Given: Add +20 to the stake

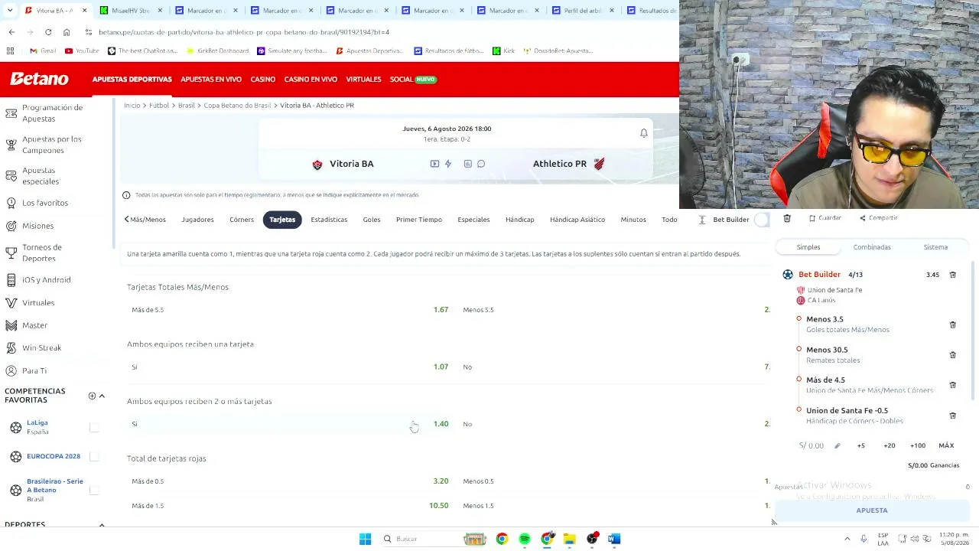Looking at the screenshot, I should click(890, 445).
